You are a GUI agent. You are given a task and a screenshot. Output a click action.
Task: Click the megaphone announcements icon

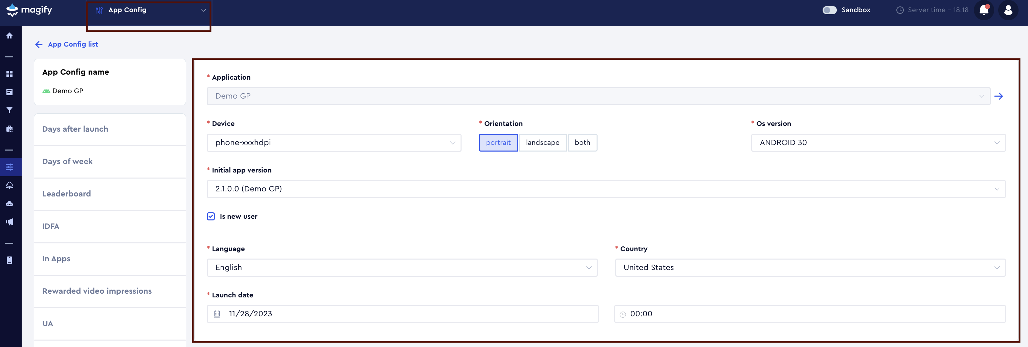point(9,222)
